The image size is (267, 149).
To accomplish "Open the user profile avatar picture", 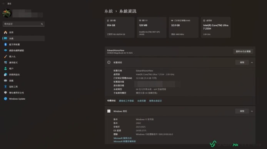I will click(7, 13).
